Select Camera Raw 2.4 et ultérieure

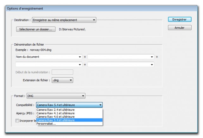pyautogui.click(x=69, y=110)
